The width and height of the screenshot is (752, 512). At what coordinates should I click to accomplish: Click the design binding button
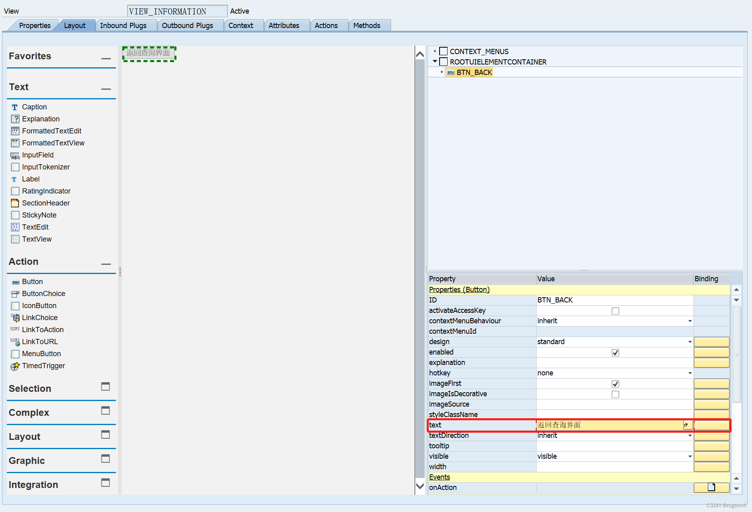(x=711, y=342)
